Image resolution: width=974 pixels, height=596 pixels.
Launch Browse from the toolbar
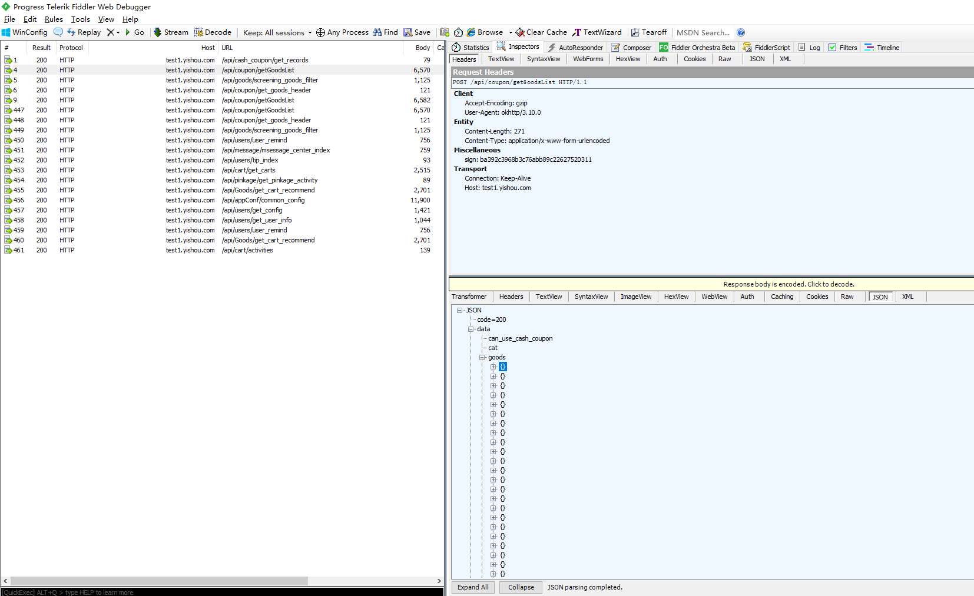point(485,32)
